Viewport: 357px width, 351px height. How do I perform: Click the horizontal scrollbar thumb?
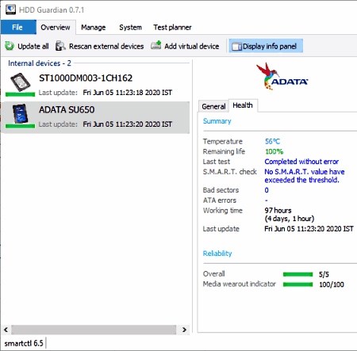(94, 330)
